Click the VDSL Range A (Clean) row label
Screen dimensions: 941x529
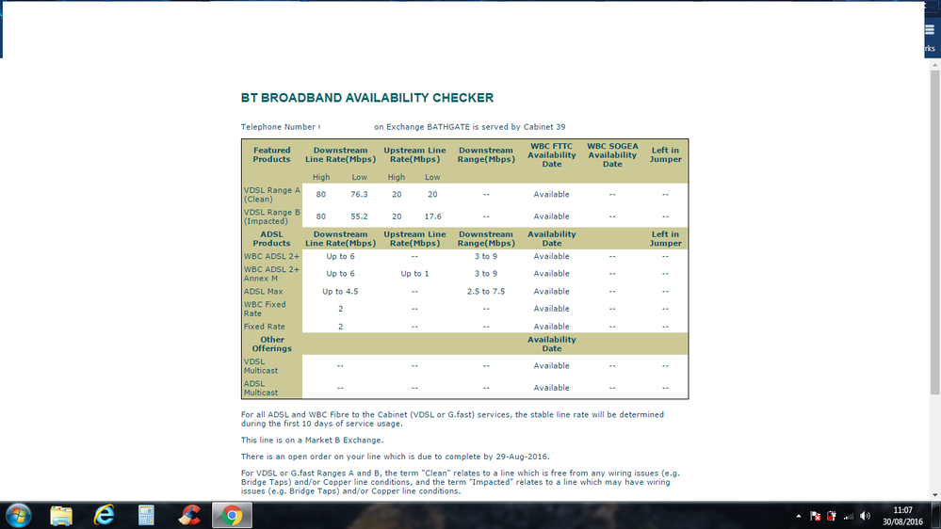[x=272, y=194]
